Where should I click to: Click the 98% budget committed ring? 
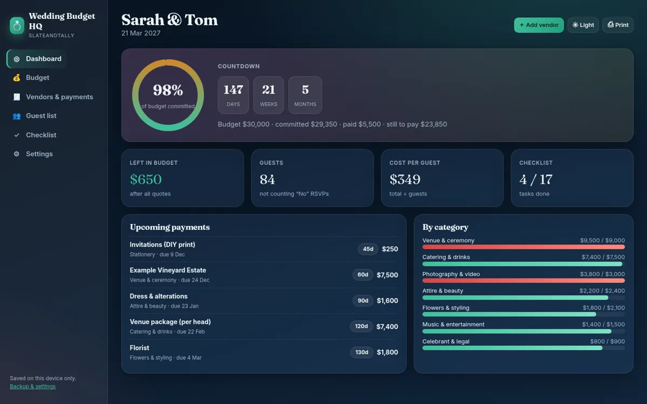point(168,95)
